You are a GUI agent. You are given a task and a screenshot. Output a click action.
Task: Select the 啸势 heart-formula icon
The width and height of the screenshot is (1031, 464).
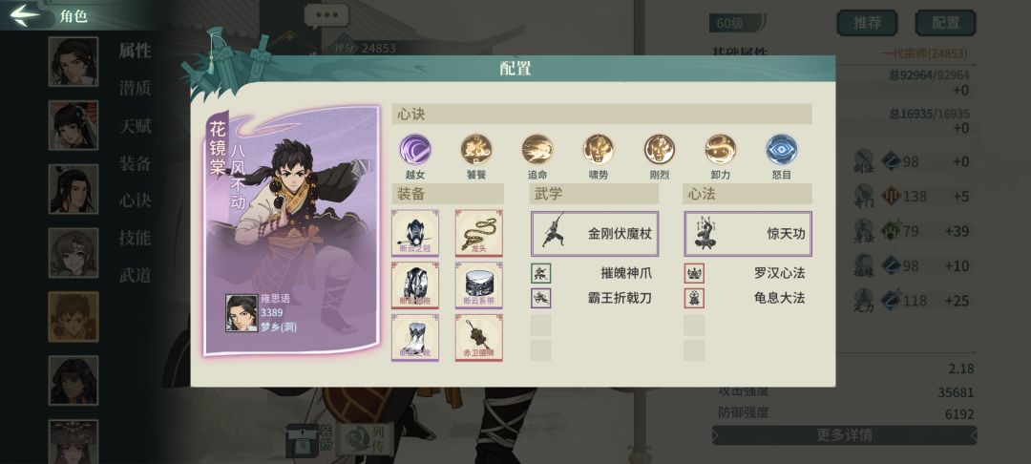599,149
